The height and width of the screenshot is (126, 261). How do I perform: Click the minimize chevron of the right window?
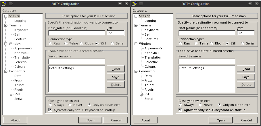250,3
